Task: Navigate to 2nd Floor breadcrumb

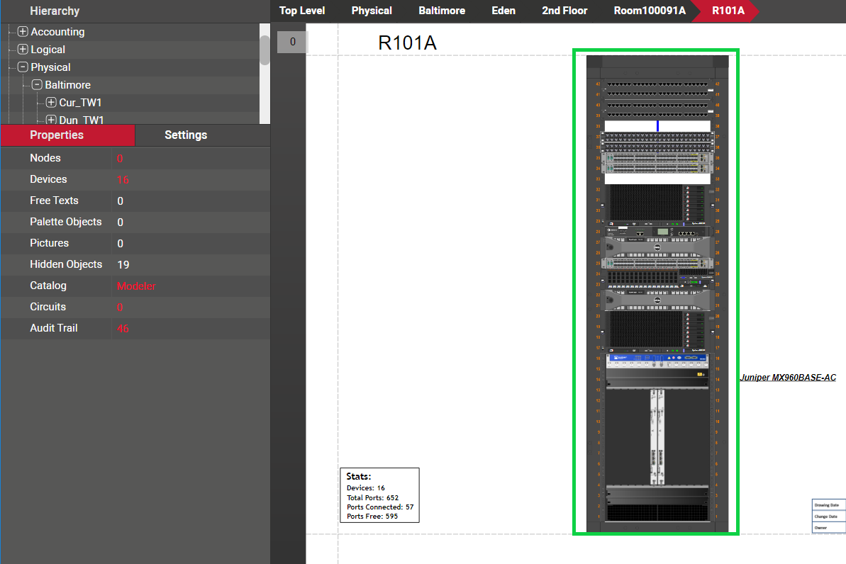Action: [564, 11]
